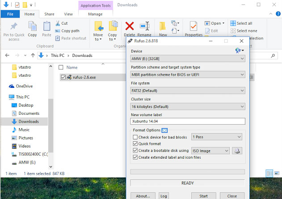The height and width of the screenshot is (199, 282).
Task: Toggle Create a bootable disk using checkbox
Action: (x=135, y=150)
